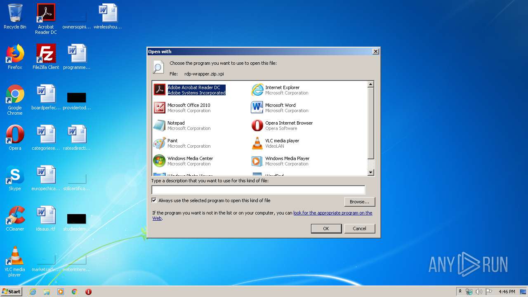The height and width of the screenshot is (297, 528).
Task: Select the Firefox desktop shortcut
Action: [x=15, y=57]
